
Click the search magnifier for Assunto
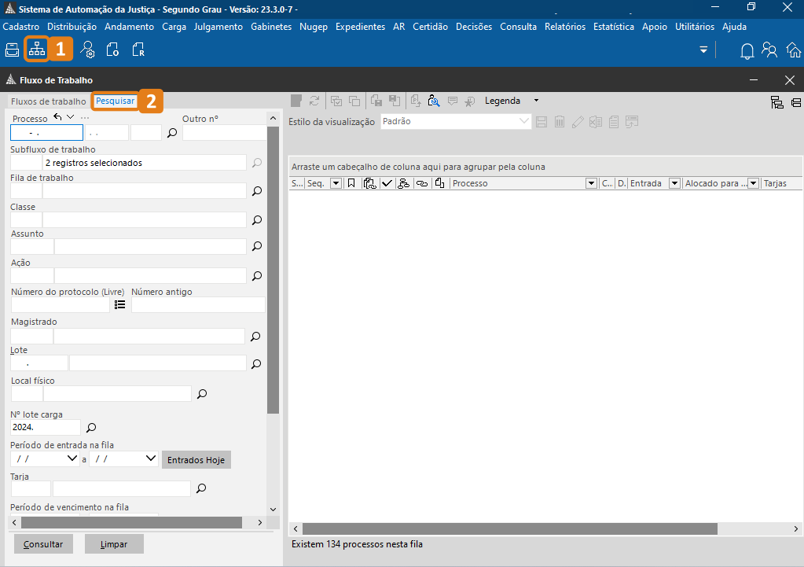tap(257, 246)
